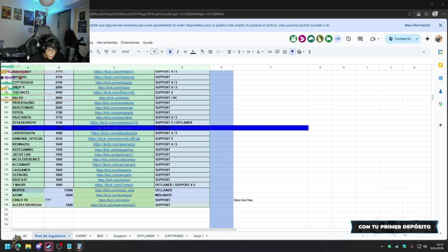Image resolution: width=448 pixels, height=252 pixels.
Task: Open Gemini sparkle assistant icon
Action: tap(427, 39)
